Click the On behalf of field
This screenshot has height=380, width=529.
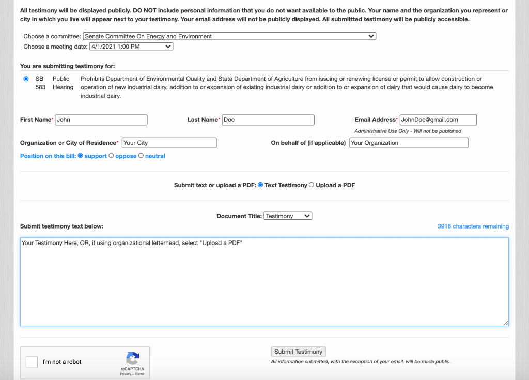click(409, 143)
